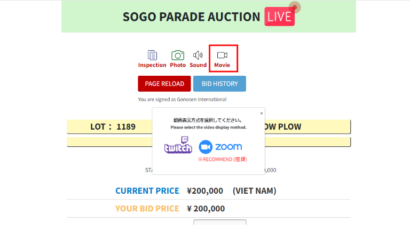Click the Sound text label
This screenshot has height=230, width=410.
198,65
